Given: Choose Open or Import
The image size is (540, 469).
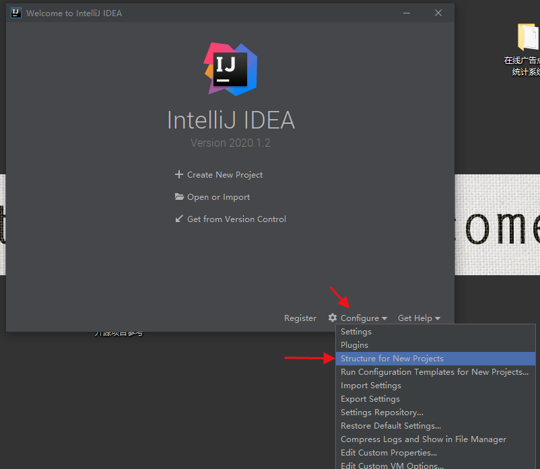Looking at the screenshot, I should tap(218, 197).
